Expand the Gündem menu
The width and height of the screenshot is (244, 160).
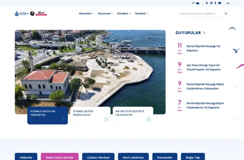point(124,13)
